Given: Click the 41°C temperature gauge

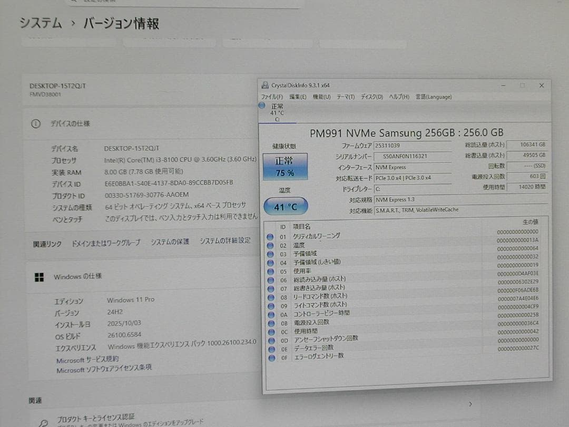Looking at the screenshot, I should pyautogui.click(x=285, y=207).
